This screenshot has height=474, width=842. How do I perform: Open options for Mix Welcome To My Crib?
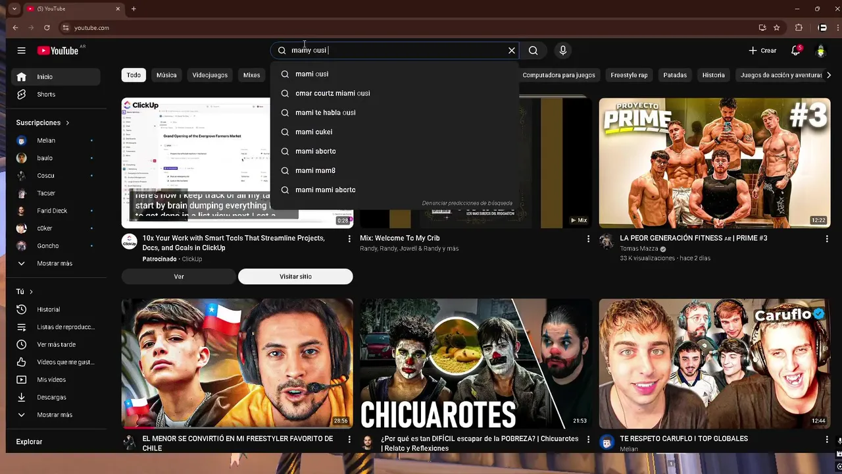click(588, 239)
